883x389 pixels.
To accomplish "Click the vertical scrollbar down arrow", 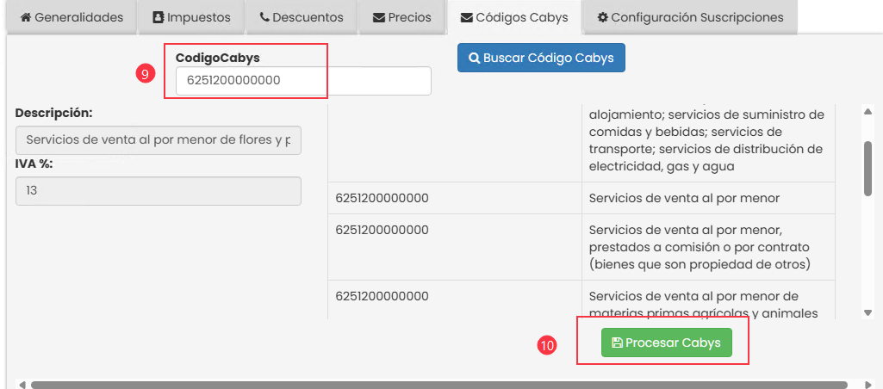I will click(x=867, y=312).
